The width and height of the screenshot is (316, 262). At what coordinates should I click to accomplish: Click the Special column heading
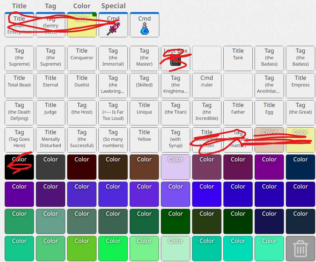113,6
